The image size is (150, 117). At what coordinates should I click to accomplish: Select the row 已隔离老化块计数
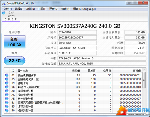[x=73, y=79]
